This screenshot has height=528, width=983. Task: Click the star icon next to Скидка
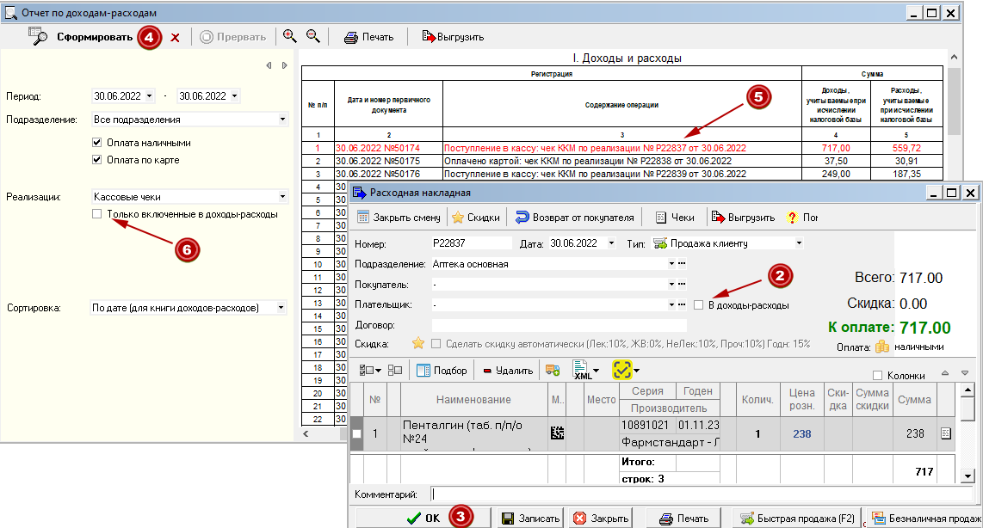[x=417, y=343]
